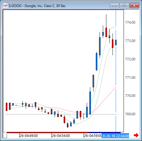Maximize the S.GOOG chart window
The width and height of the screenshot is (142, 141).
click(x=124, y=6)
